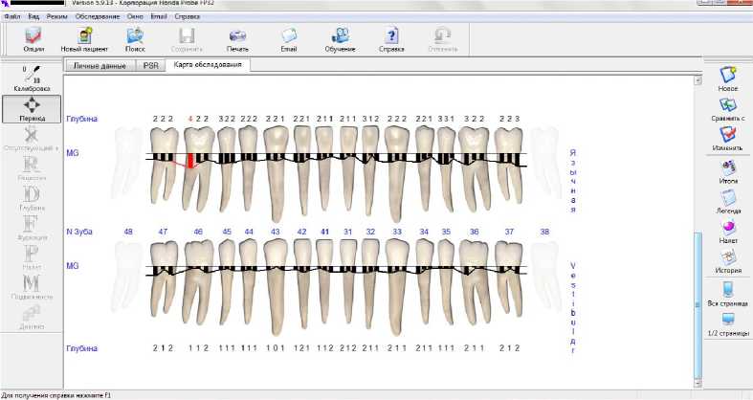
Task: Open Сравнить с comparison icon
Action: click(x=727, y=110)
